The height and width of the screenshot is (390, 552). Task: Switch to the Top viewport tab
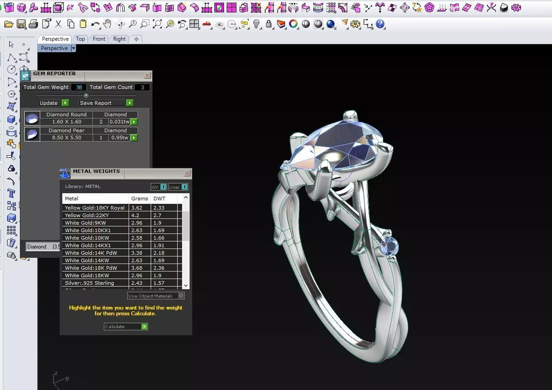80,39
